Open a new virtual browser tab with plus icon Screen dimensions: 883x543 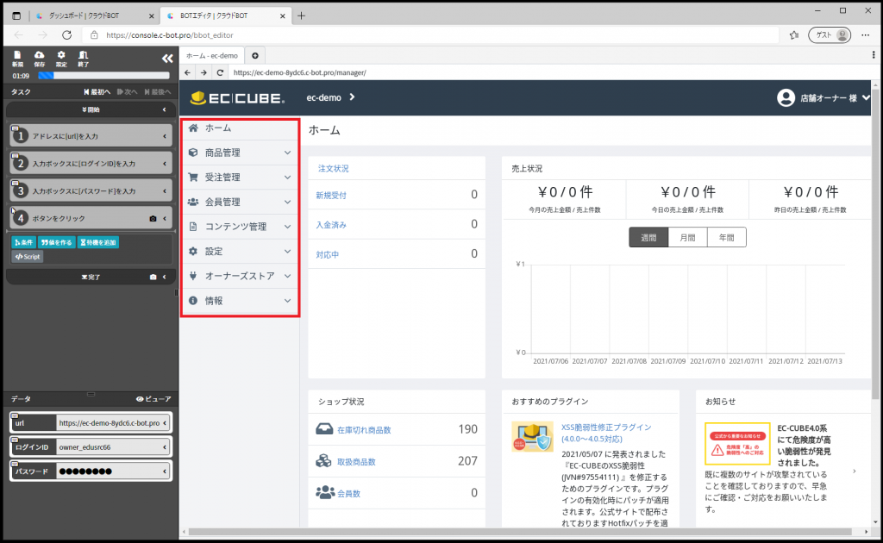[255, 56]
